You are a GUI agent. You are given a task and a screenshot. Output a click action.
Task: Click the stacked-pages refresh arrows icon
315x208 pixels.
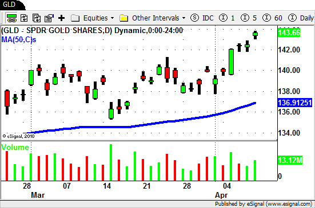[x=37, y=18]
